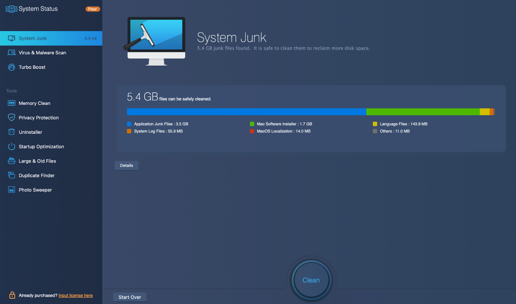Select the Duplicate Finder menu label
This screenshot has height=304, width=516.
36,176
